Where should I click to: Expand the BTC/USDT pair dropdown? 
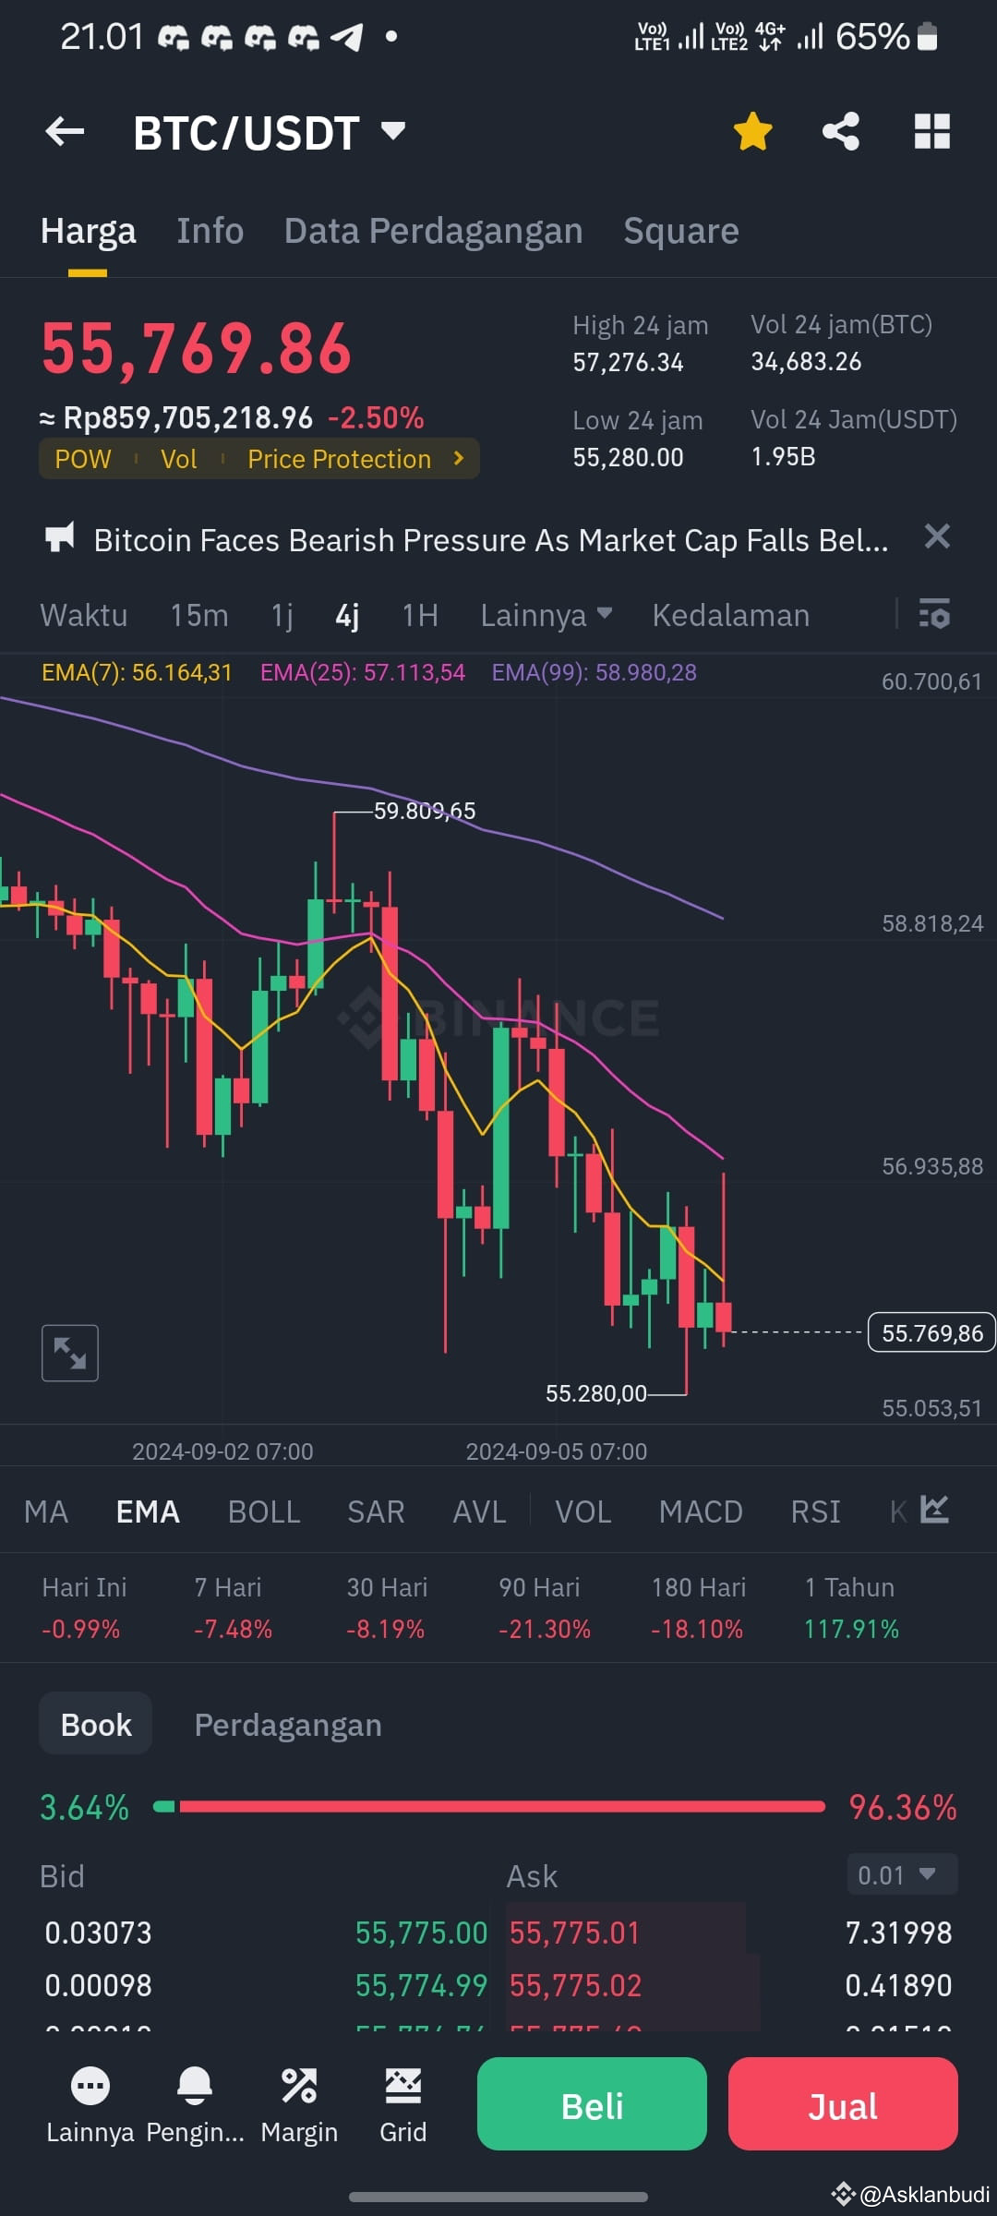click(x=393, y=130)
